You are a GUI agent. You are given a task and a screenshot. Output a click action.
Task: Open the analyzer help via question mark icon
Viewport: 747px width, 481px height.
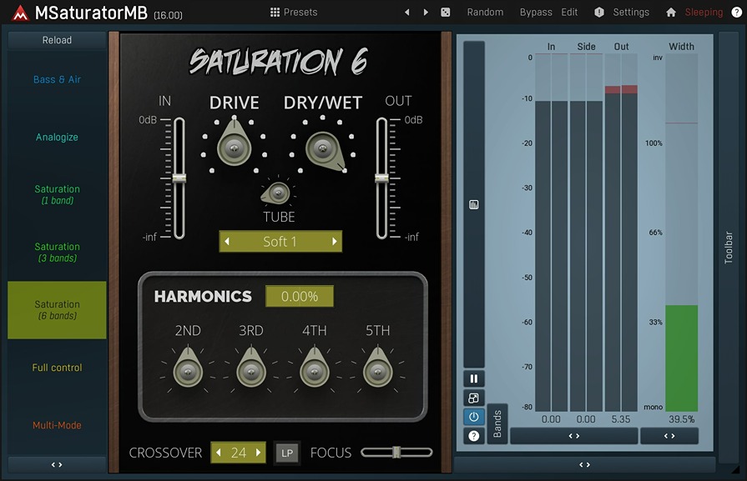pos(474,433)
